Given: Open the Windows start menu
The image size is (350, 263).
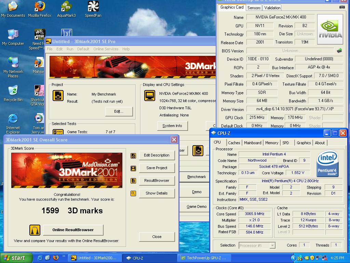Looking at the screenshot, I should pyautogui.click(x=16, y=258).
